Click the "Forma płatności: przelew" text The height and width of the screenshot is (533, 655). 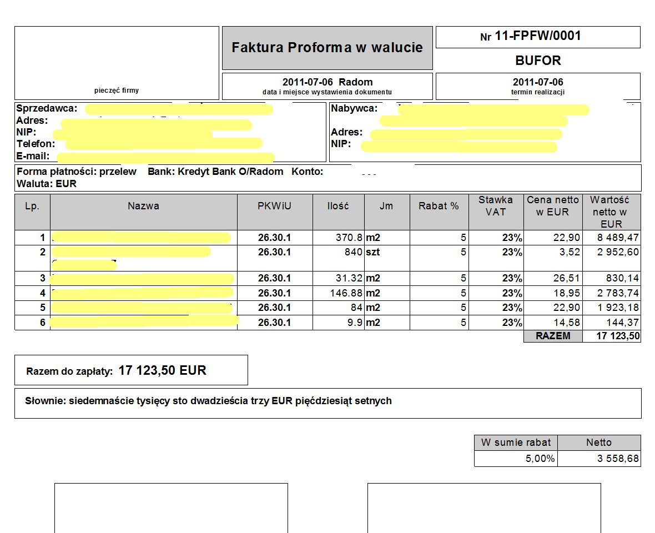click(x=77, y=172)
